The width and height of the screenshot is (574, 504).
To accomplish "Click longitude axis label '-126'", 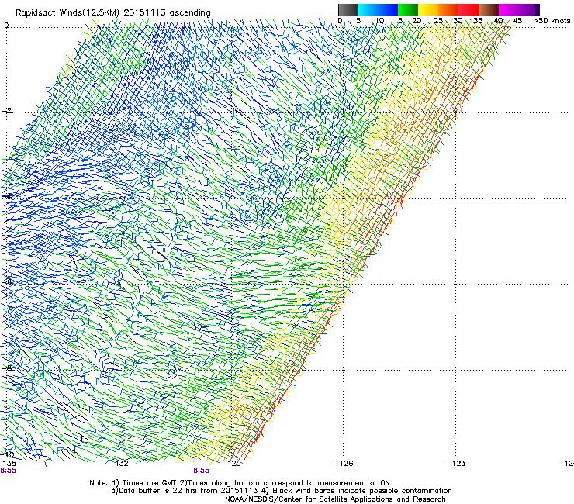I will tap(344, 463).
